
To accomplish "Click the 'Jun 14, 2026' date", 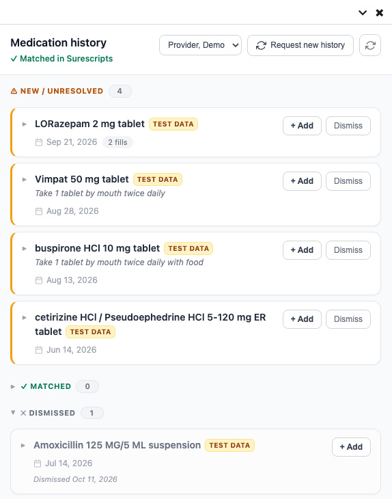I will pos(72,350).
